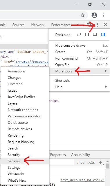
Task: Open Search in More tools submenu
Action: click(25, 148)
